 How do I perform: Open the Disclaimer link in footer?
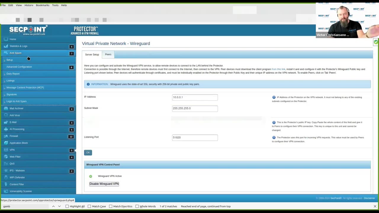coord(370,198)
